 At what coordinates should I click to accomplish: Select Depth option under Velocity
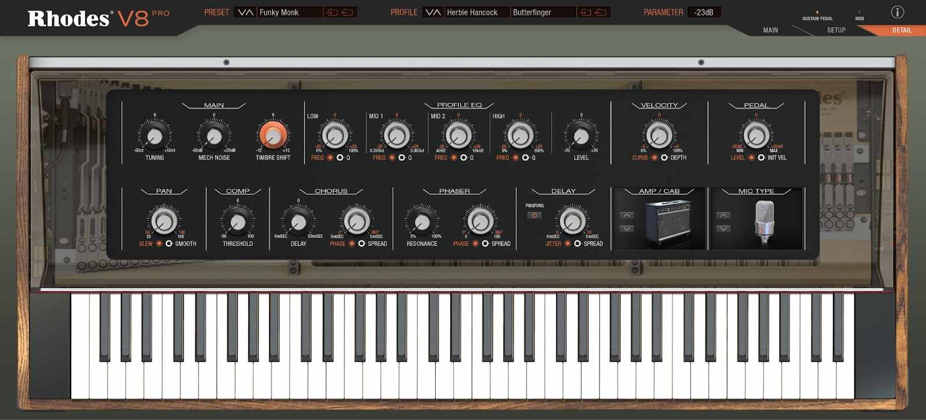664,158
